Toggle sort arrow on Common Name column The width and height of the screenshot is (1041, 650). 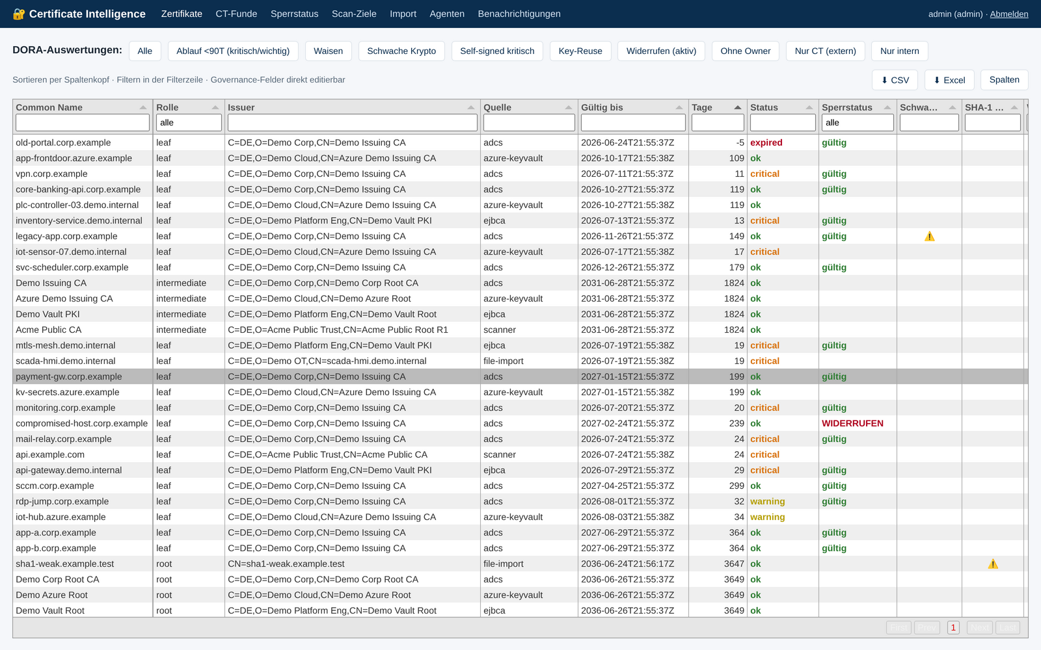143,107
